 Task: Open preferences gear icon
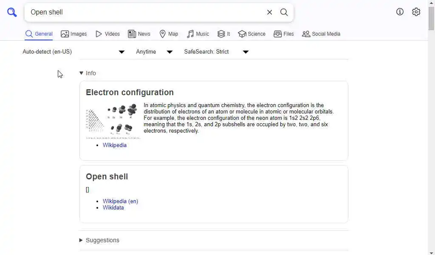[x=416, y=12]
